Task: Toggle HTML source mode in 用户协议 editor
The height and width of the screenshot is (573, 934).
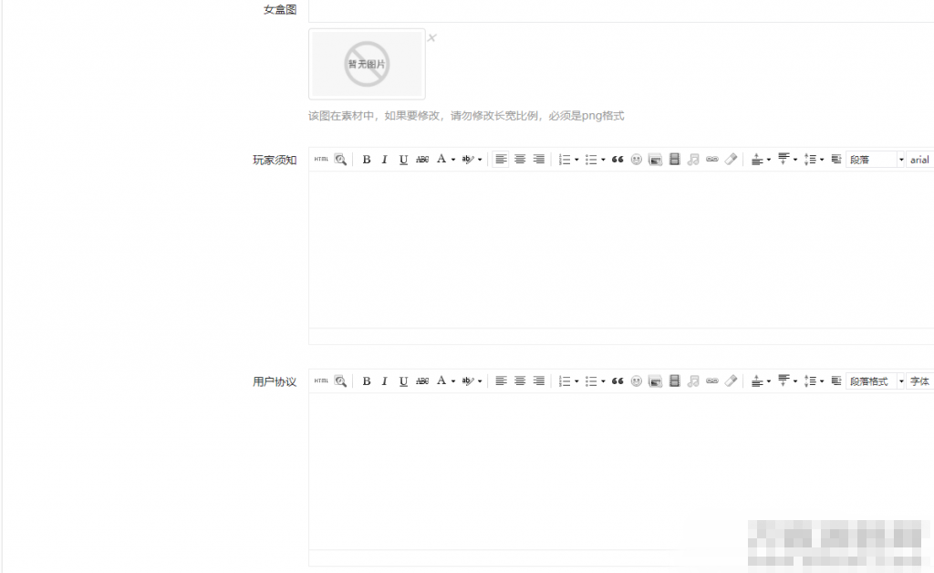Action: (x=321, y=380)
